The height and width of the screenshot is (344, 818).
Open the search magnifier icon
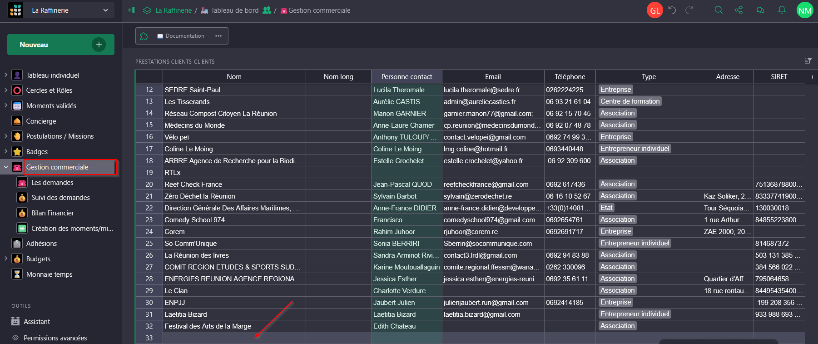point(718,10)
